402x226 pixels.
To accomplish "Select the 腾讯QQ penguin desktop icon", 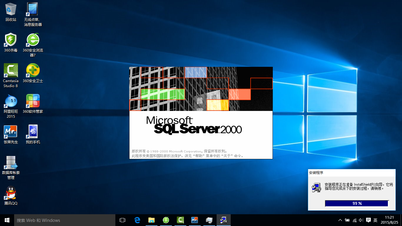I will point(11,195).
